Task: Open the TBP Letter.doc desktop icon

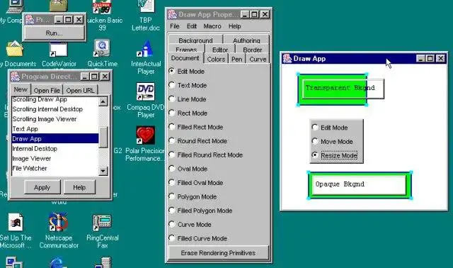Action: [146, 7]
